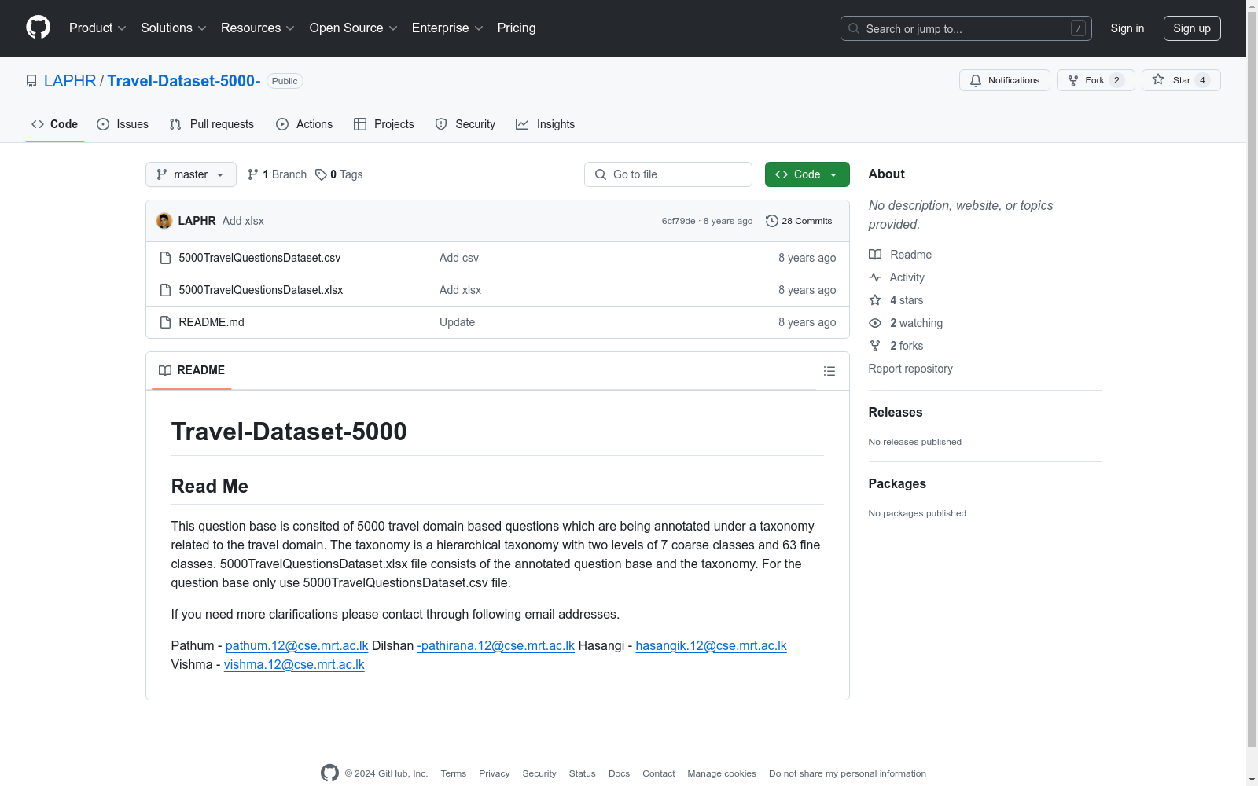
Task: View the 2 watching link
Action: coord(906,323)
